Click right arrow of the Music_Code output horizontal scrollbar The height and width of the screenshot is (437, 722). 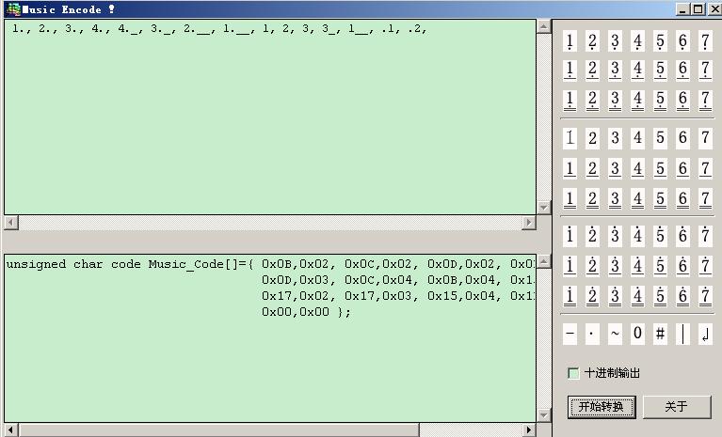coord(529,429)
